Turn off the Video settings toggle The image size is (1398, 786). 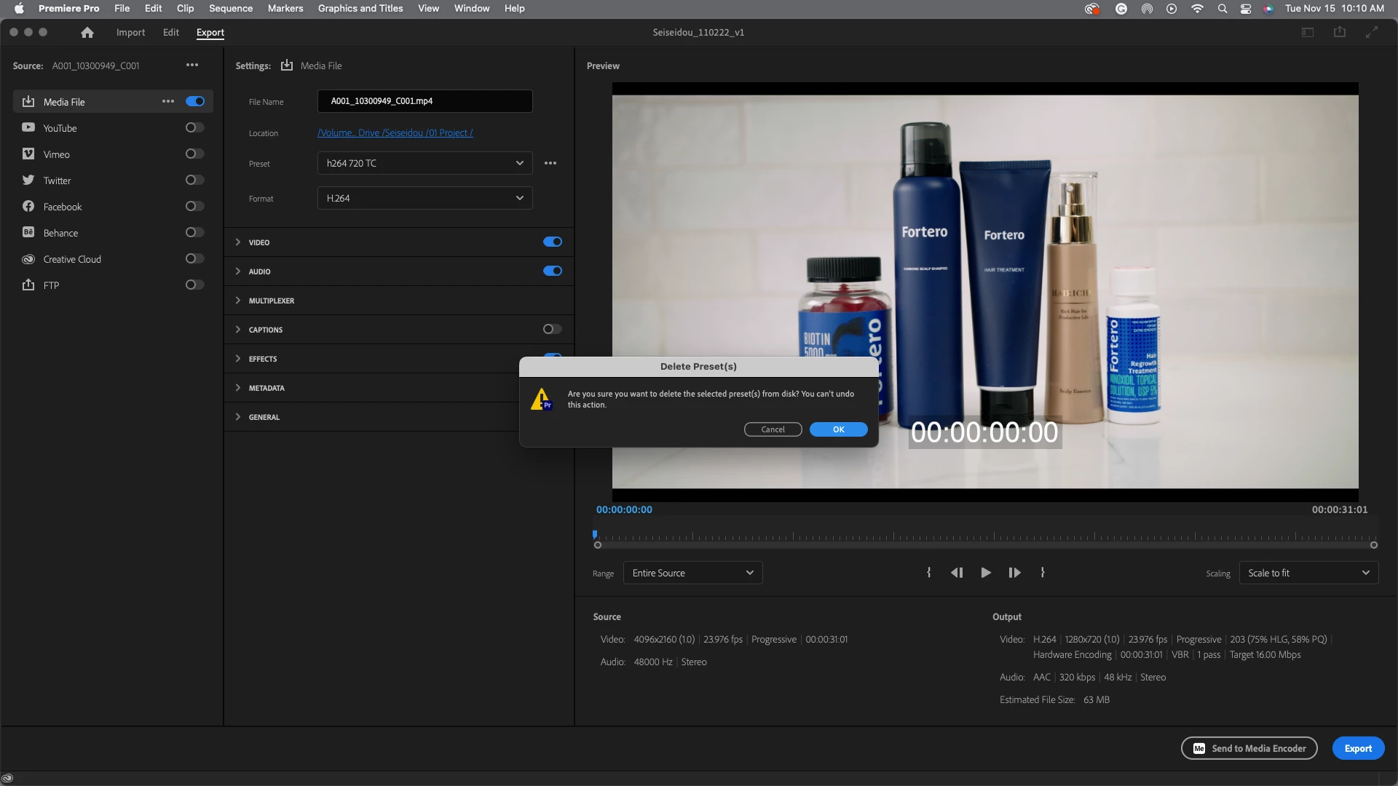coord(553,242)
